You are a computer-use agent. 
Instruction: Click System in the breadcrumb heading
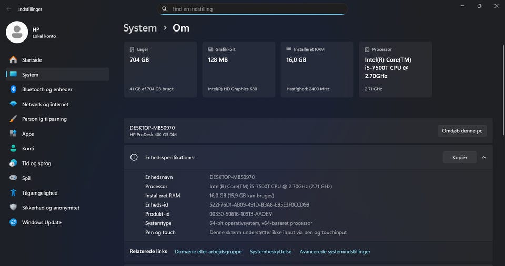(140, 28)
